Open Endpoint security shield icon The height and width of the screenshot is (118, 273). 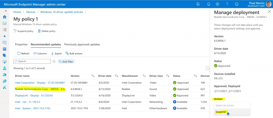coord(5,55)
